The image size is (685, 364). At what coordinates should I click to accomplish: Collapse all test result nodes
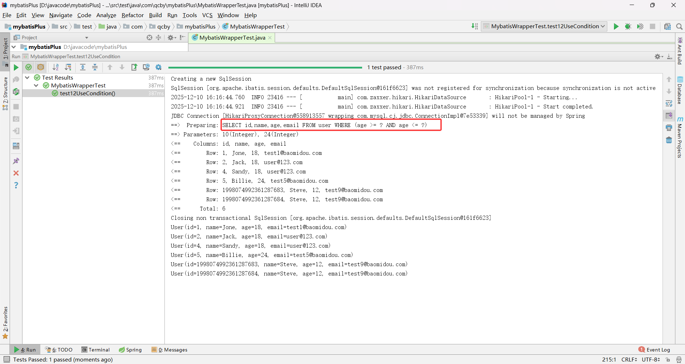[x=95, y=67]
